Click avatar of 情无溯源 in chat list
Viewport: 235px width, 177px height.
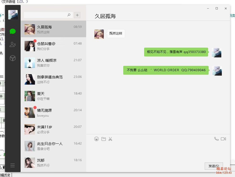[x=30, y=113]
